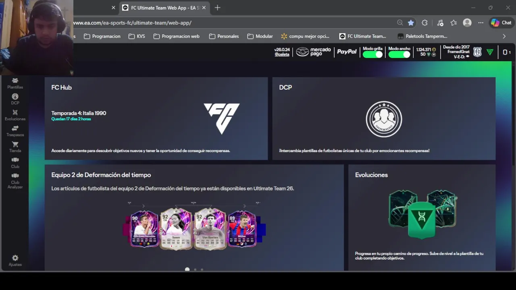Open the DCP tile title
The height and width of the screenshot is (290, 516).
(285, 87)
